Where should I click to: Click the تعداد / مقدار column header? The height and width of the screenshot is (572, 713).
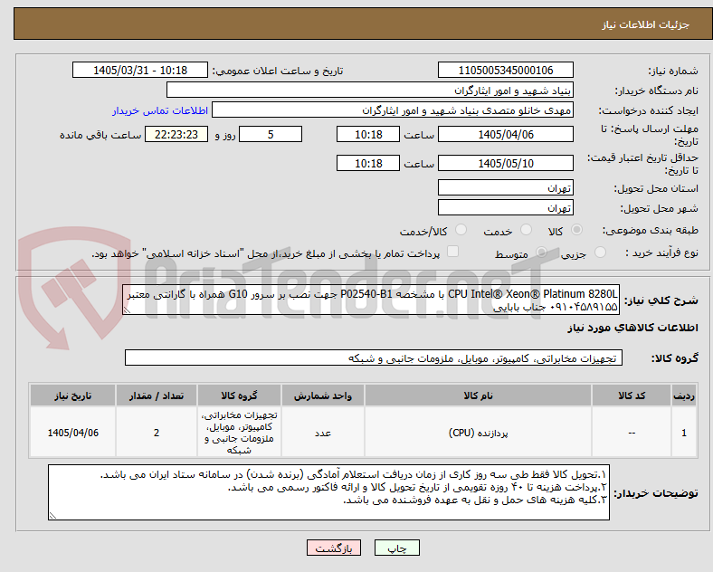[157, 396]
